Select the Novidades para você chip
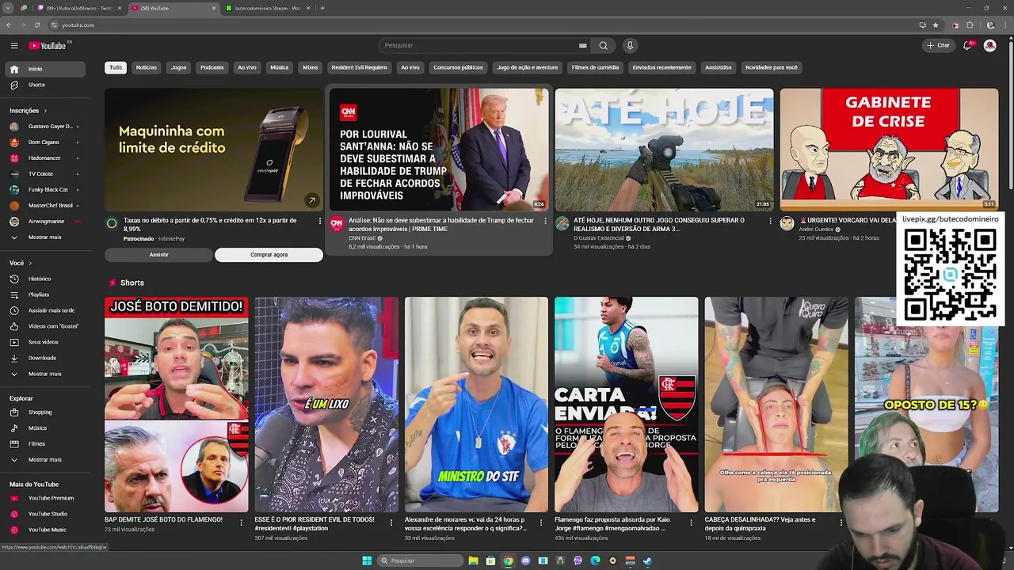Viewport: 1014px width, 570px height. point(772,67)
